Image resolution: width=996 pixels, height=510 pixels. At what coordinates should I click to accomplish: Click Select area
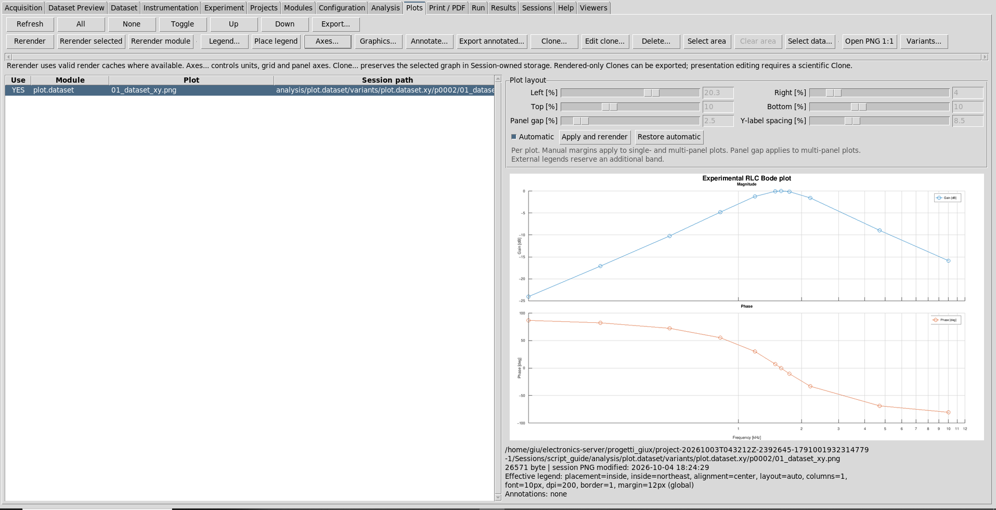tap(707, 42)
